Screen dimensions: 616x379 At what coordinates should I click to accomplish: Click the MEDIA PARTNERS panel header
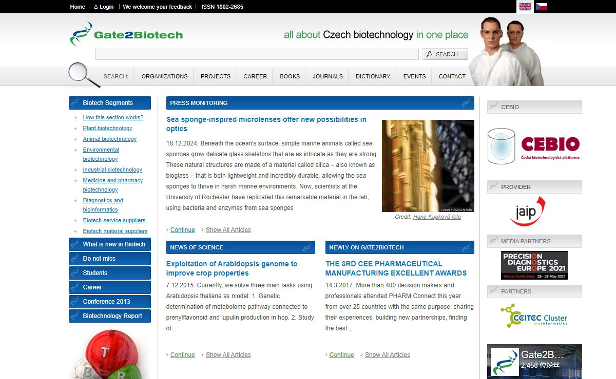coord(534,241)
